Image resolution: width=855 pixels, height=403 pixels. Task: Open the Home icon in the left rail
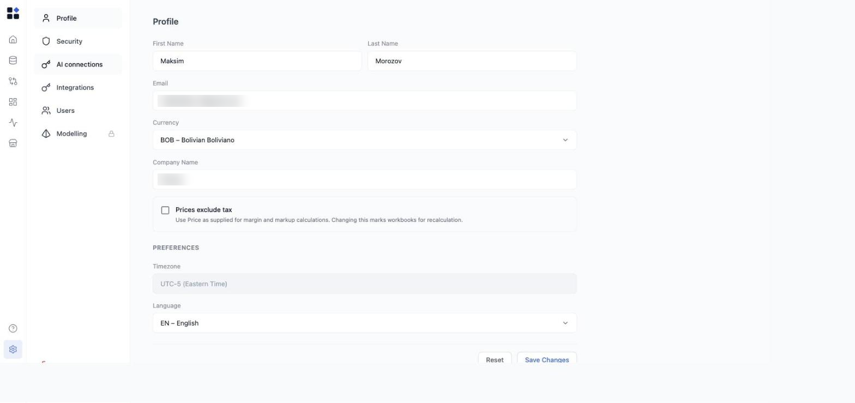pyautogui.click(x=13, y=40)
